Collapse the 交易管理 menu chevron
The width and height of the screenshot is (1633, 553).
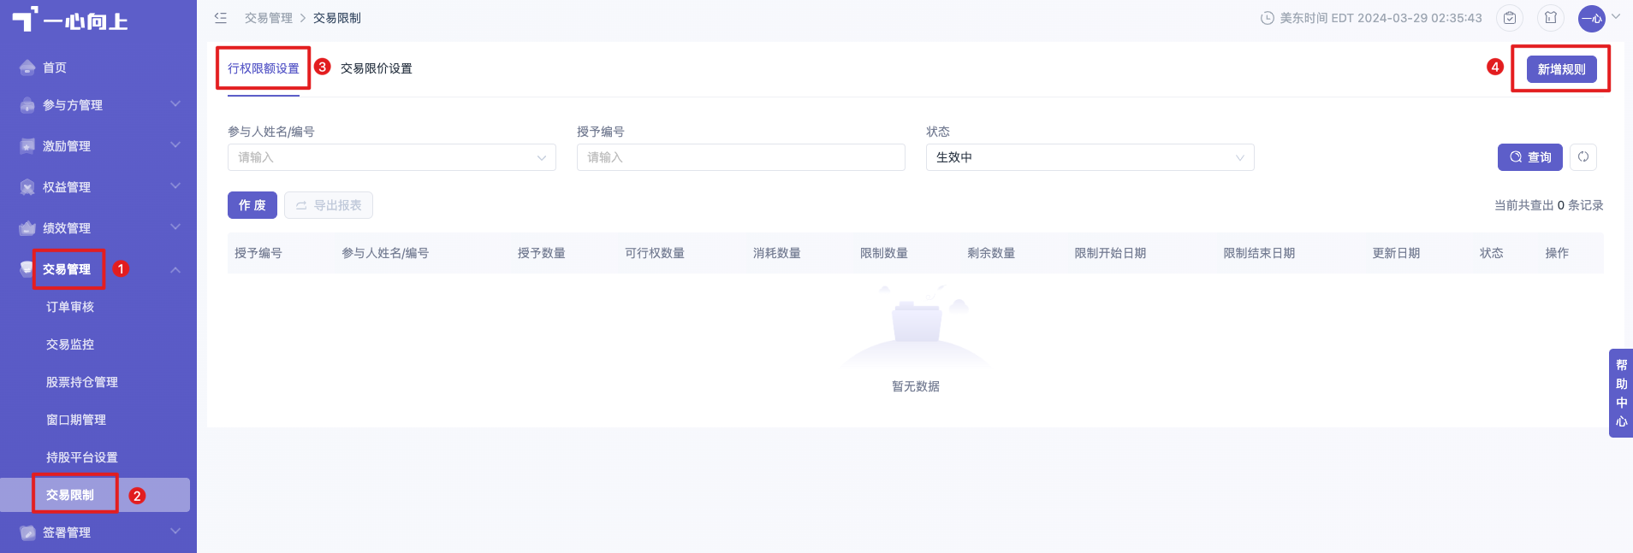[175, 269]
